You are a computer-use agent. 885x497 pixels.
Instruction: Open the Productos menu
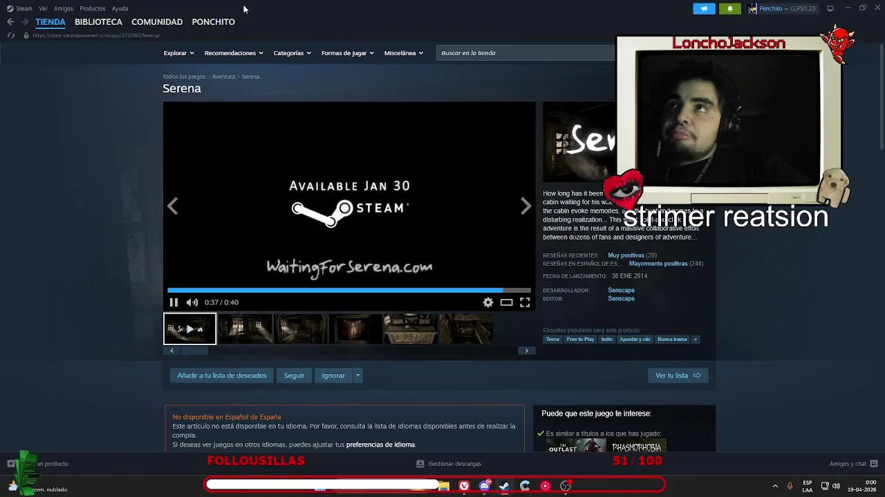[92, 8]
